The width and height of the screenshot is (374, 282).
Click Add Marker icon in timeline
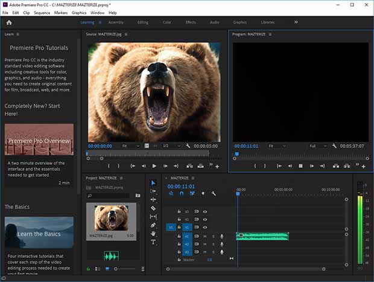tap(203, 194)
